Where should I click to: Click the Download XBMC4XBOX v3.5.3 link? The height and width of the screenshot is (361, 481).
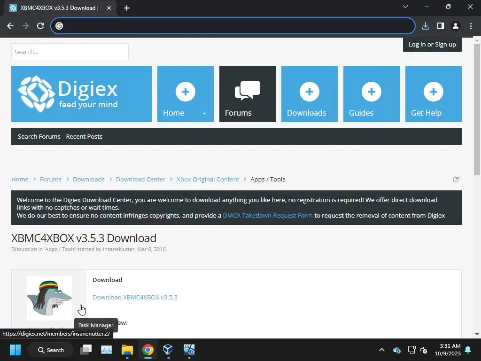click(135, 297)
